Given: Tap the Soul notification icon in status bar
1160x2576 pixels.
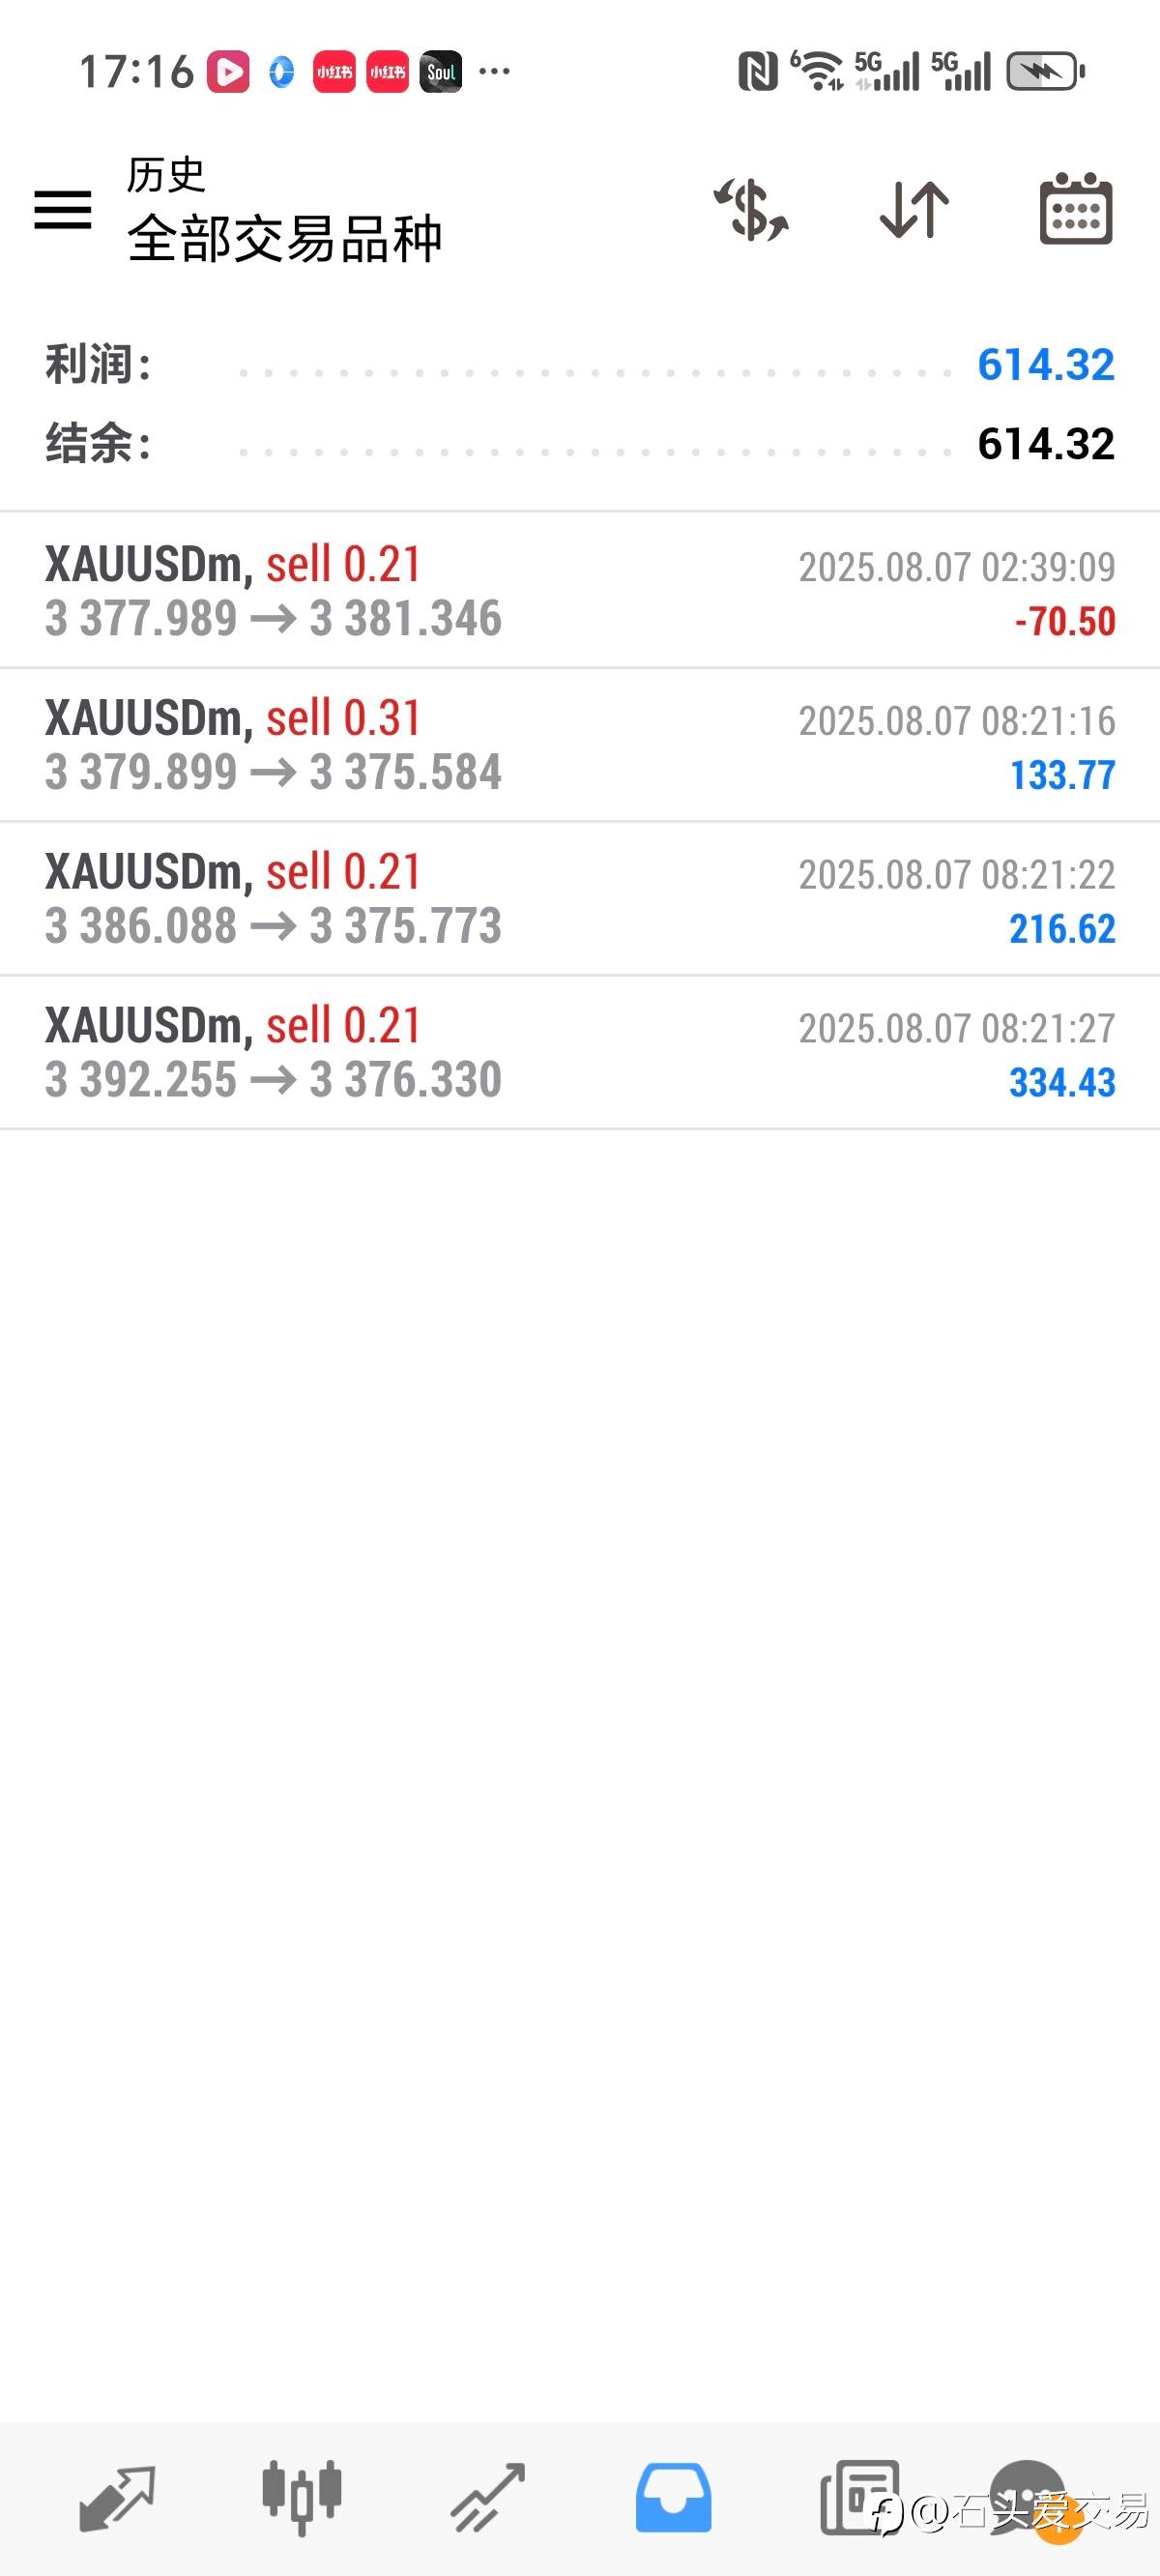Looking at the screenshot, I should [441, 72].
